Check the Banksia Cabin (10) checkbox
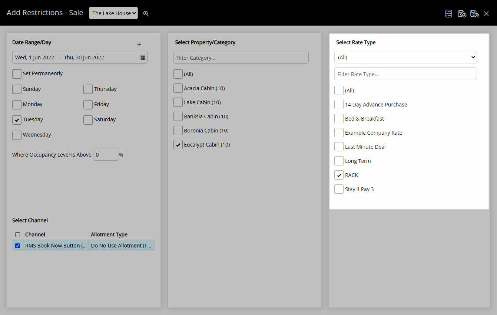Screen dimensions: 497x315 pos(178,116)
